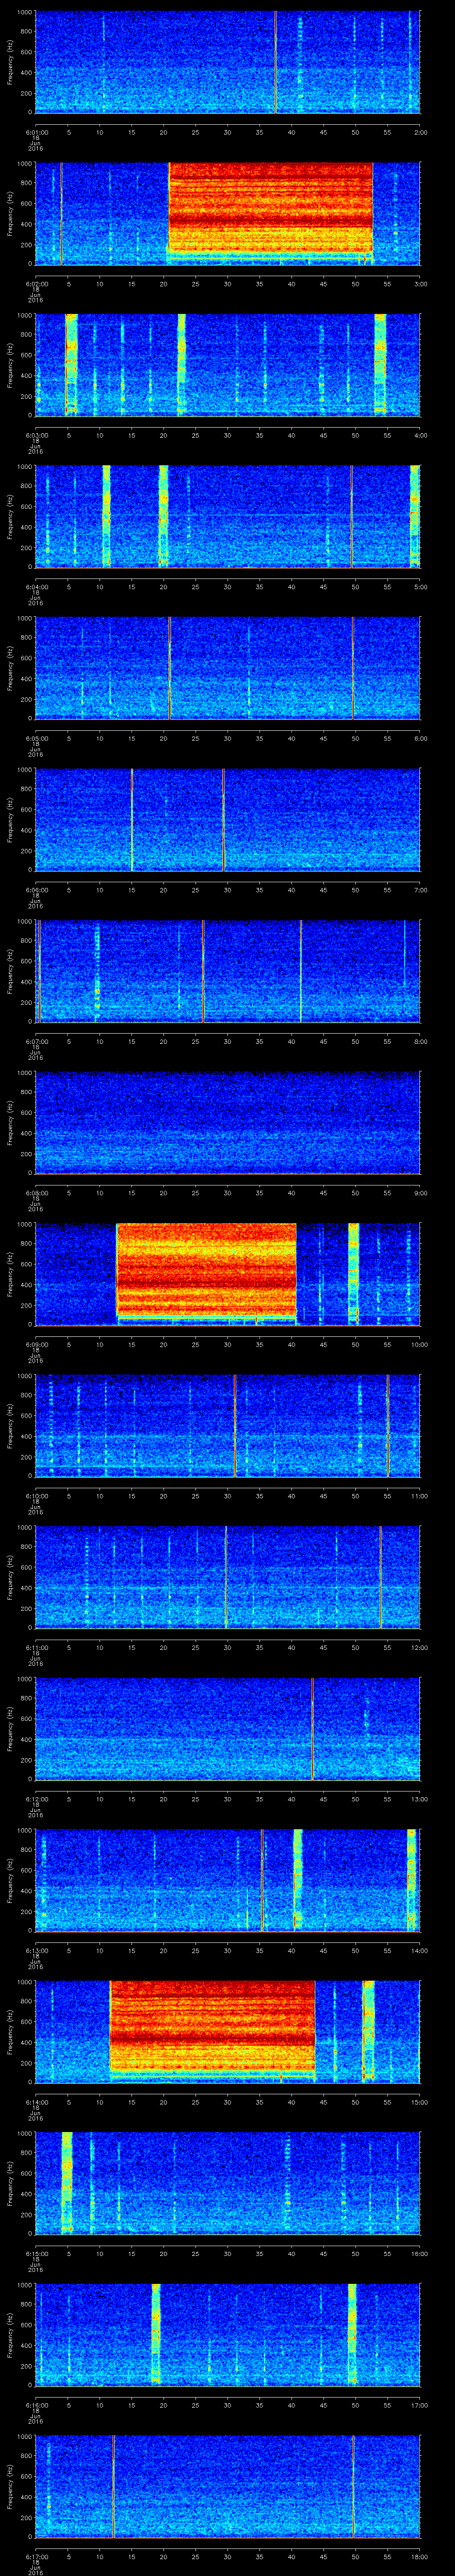Click burst near 22 seconds in 6:03 spectrogram
The image size is (455, 2576).
point(181,364)
